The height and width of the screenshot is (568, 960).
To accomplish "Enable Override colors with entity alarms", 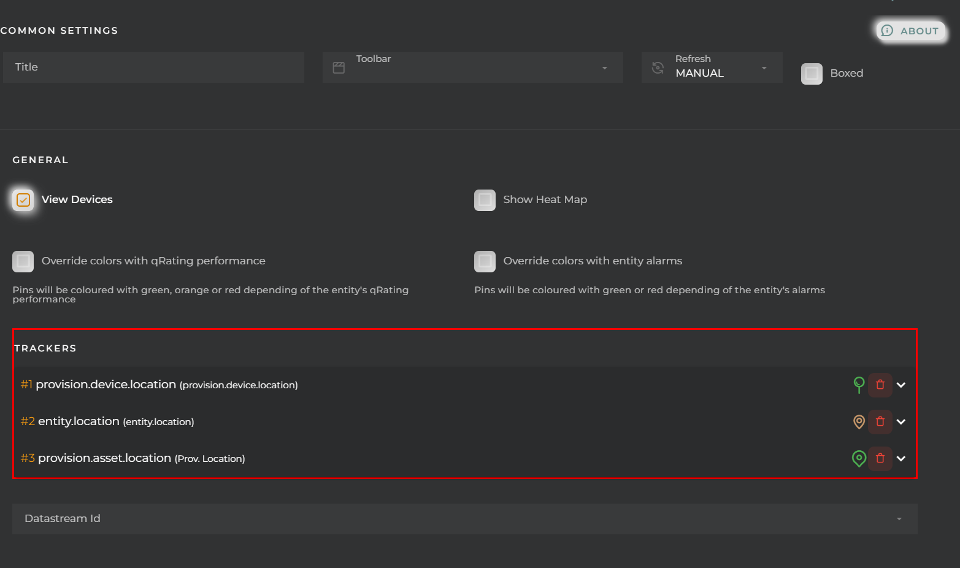I will (485, 261).
